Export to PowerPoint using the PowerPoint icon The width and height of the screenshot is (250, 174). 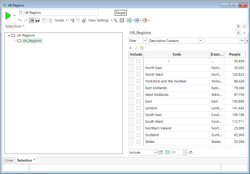[145, 20]
